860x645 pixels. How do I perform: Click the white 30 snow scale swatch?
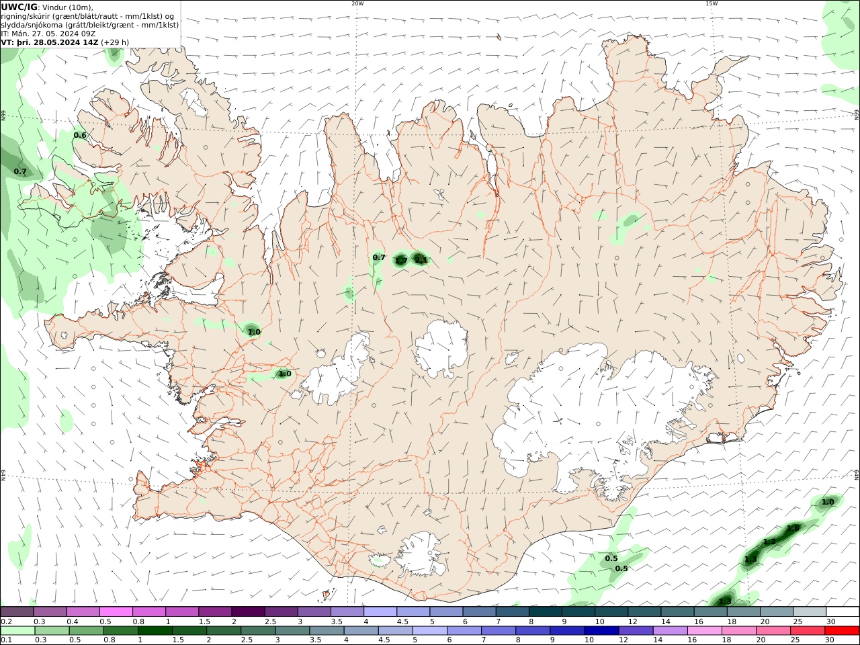coord(843,611)
